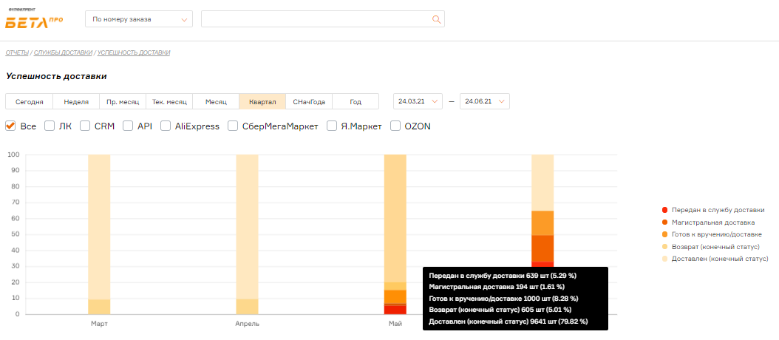
Task: Toggle 'Магистральная доставка' legend swatch
Action: click(664, 222)
